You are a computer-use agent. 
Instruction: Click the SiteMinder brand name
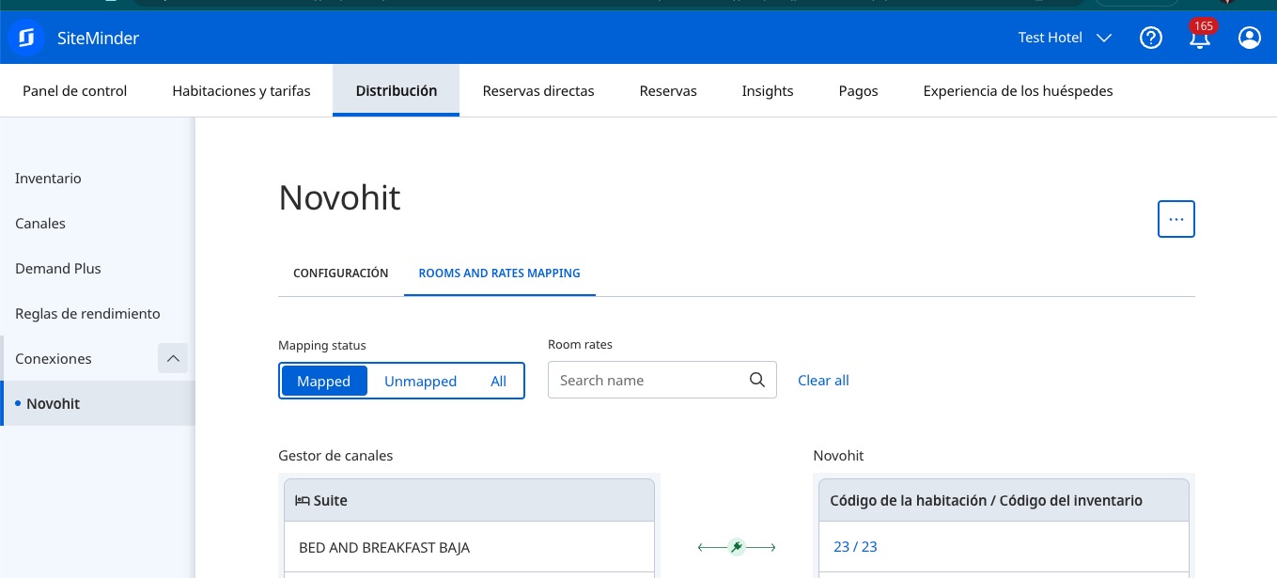click(100, 39)
